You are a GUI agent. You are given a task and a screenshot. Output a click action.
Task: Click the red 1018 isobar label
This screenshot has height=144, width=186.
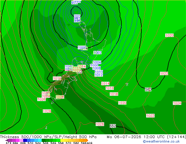coord(114,94)
